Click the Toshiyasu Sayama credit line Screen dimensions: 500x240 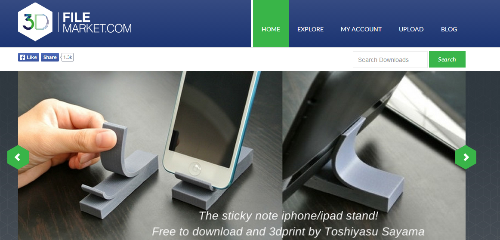288,232
